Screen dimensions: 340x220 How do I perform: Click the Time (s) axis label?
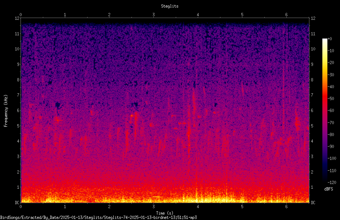[x=165, y=213]
